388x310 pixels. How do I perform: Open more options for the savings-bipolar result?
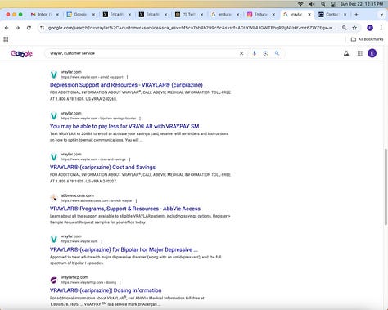pyautogui.click(x=140, y=119)
